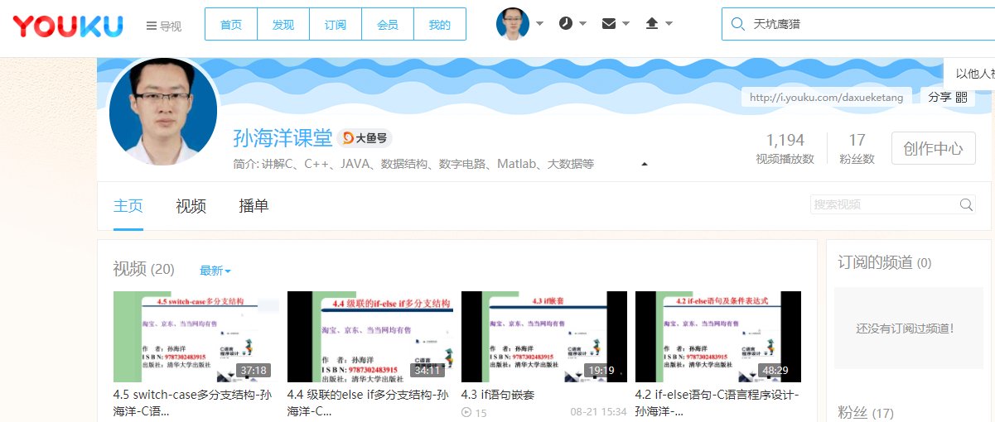Click the 分享 share button
The width and height of the screenshot is (995, 422).
948,97
